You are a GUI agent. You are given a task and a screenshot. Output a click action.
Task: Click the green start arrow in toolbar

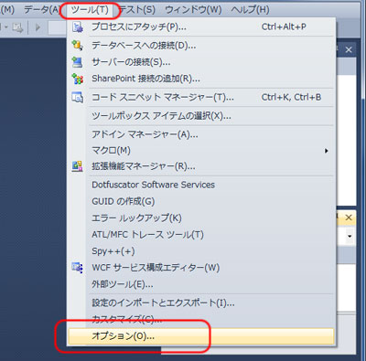coord(38,27)
